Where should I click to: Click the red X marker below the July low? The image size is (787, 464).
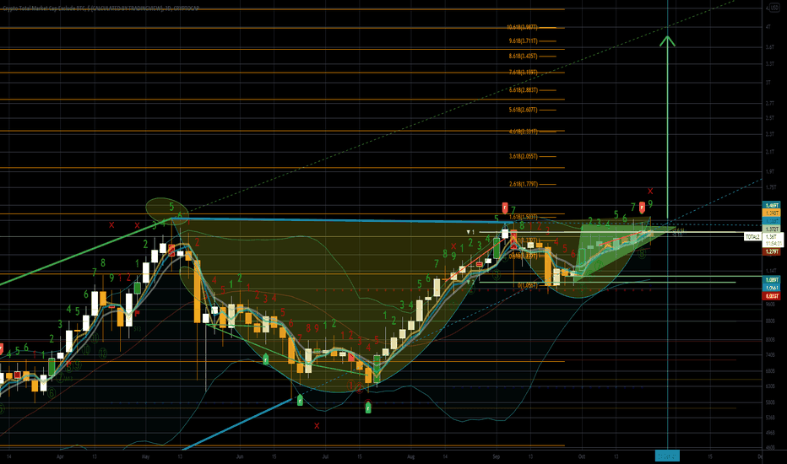point(317,426)
